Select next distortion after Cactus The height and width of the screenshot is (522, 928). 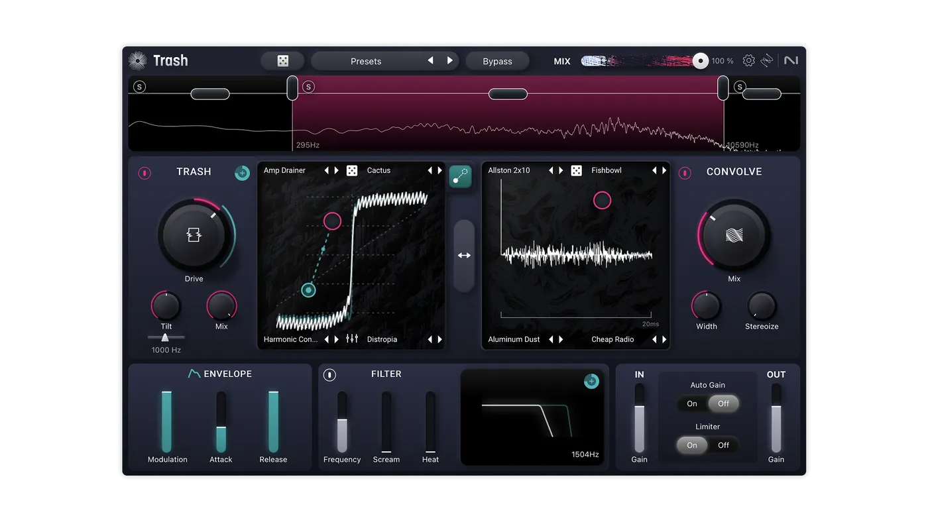[439, 170]
